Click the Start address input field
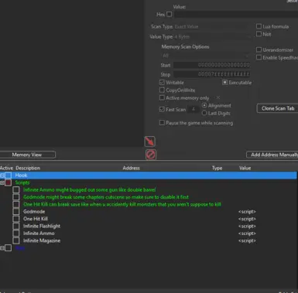Viewport: 298px width, 293px height. click(211, 65)
